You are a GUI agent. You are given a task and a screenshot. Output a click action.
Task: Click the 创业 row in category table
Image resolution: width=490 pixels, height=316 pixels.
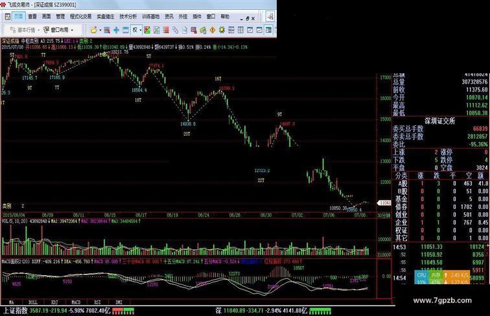tap(441, 215)
